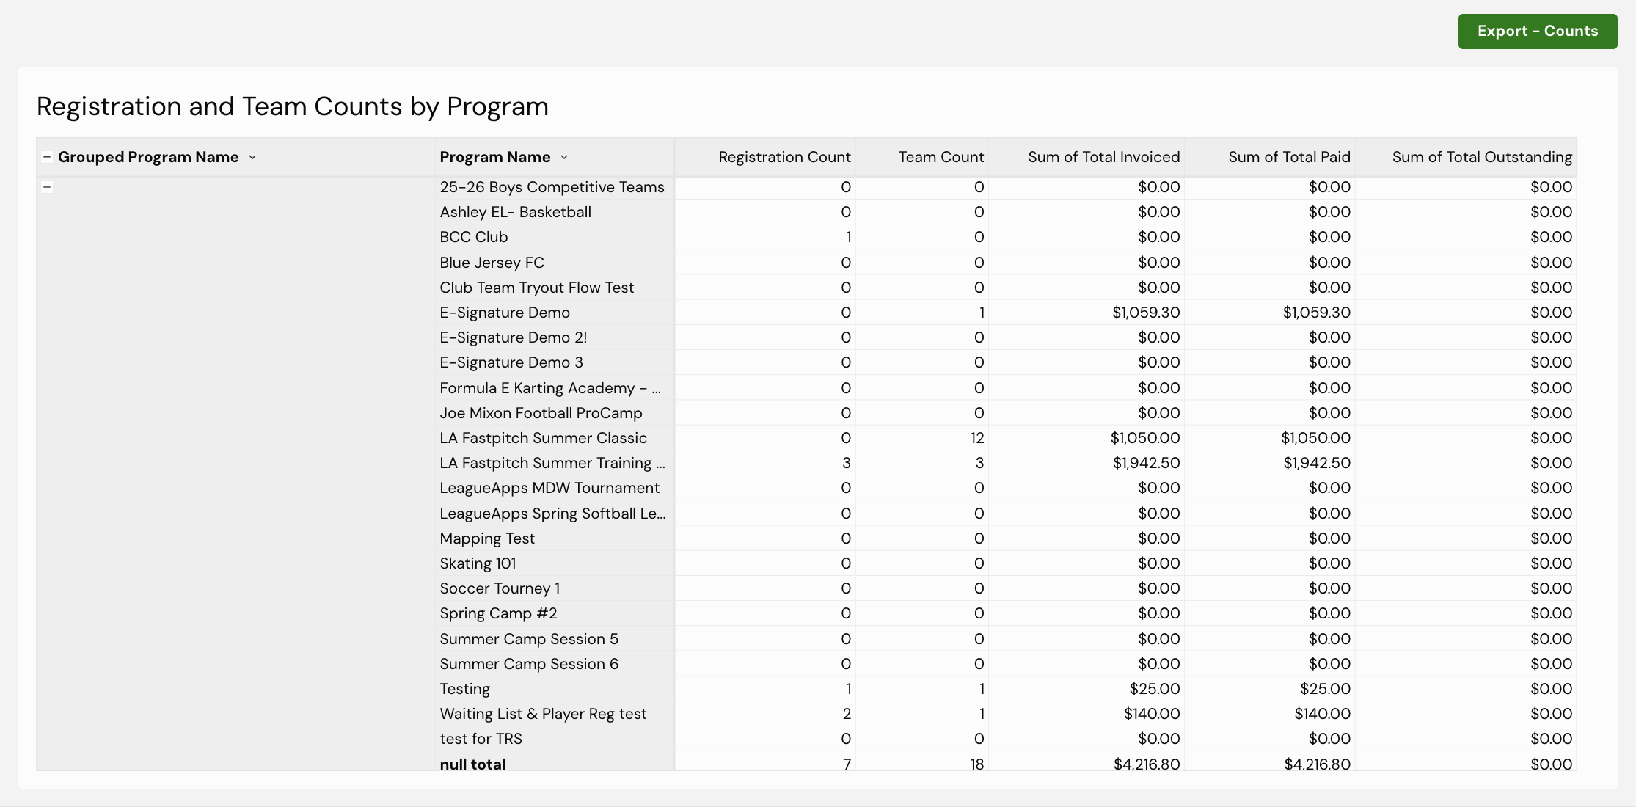Image resolution: width=1636 pixels, height=807 pixels.
Task: Click Summer Camp Session 5
Action: click(x=528, y=639)
